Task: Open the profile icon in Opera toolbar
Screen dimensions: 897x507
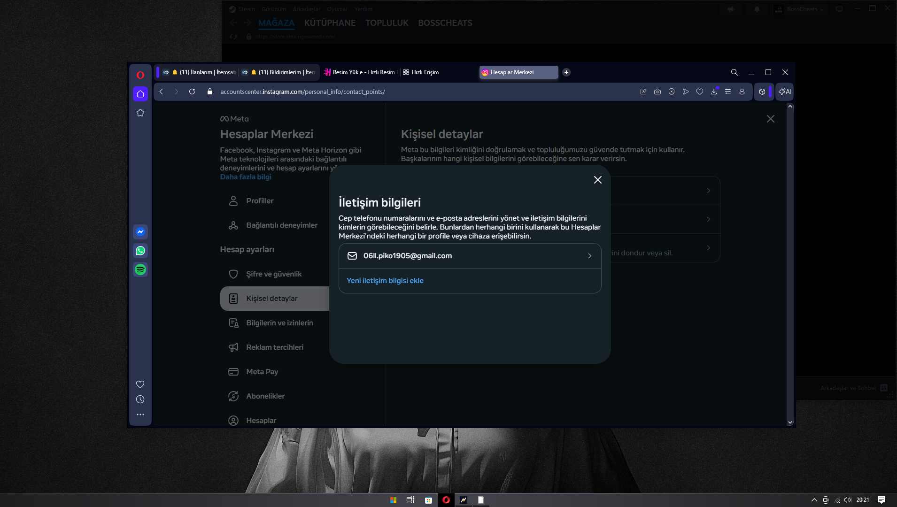Action: point(742,92)
